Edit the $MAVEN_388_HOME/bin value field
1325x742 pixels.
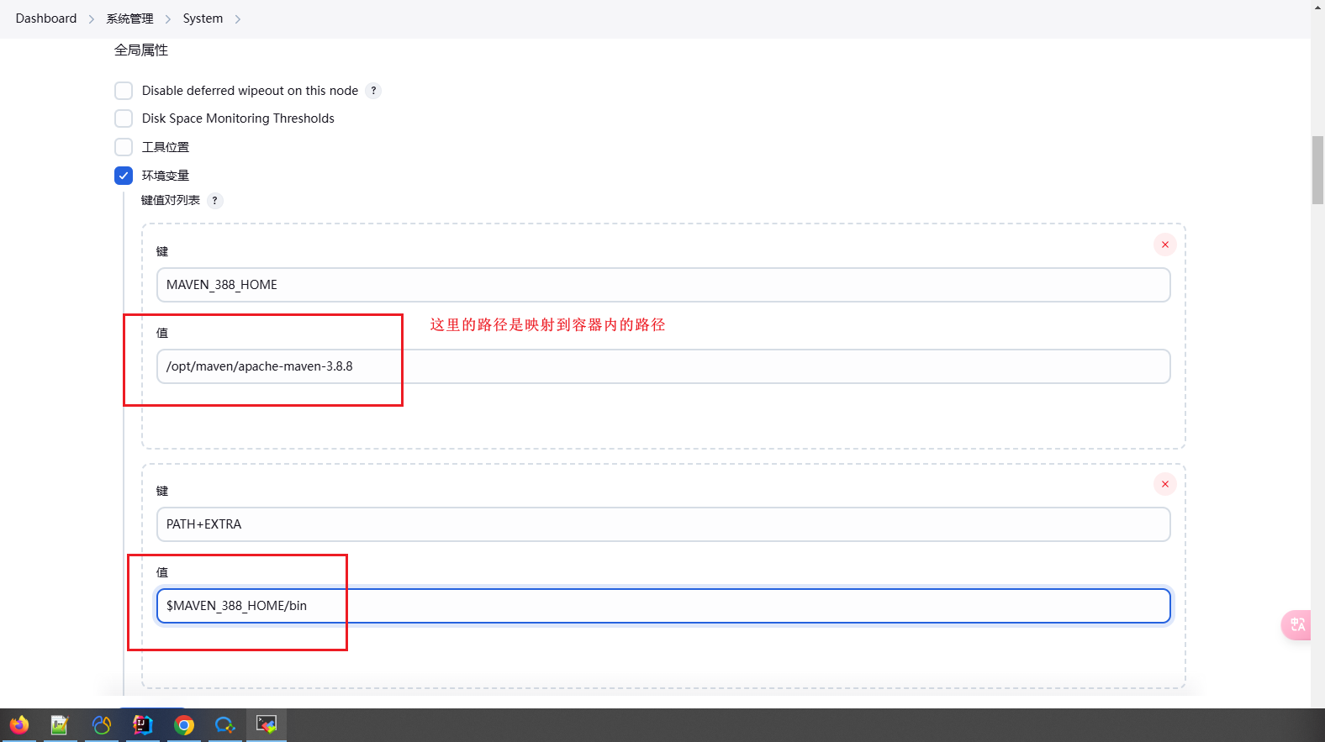coord(663,606)
